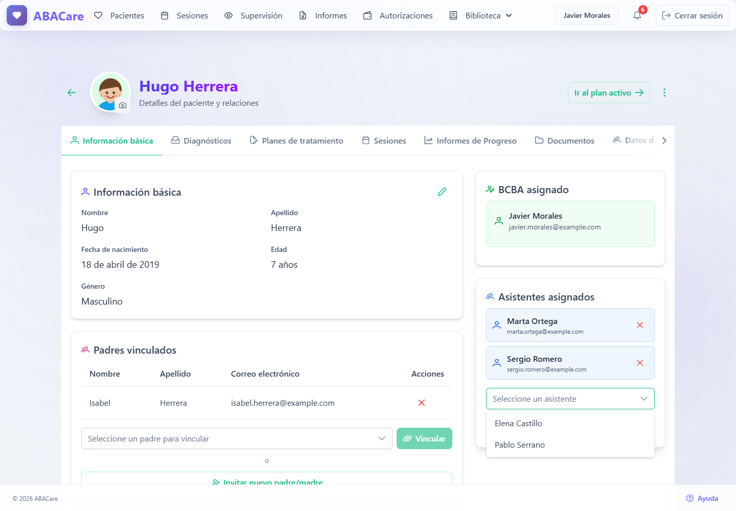Click Invitar nuevo padre/madre button
Viewport: 736px width, 511px height.
pyautogui.click(x=267, y=479)
